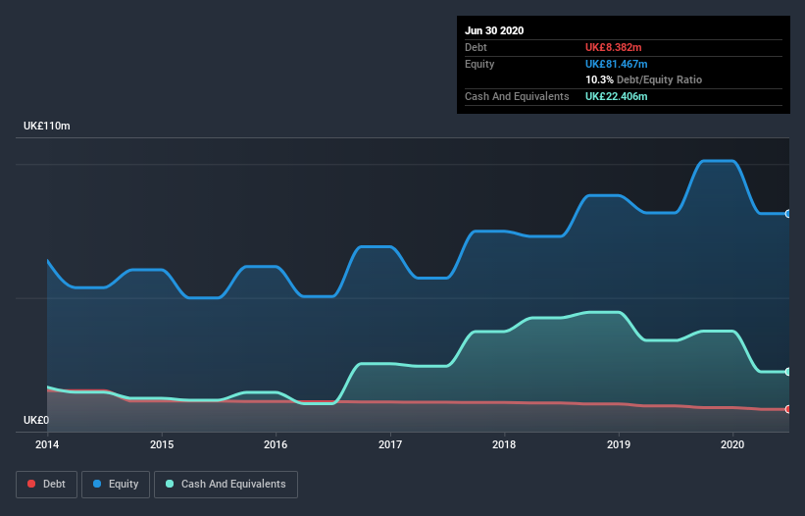Click Cash And Equivalents label in tooltip
This screenshot has height=516, width=805.
point(517,96)
